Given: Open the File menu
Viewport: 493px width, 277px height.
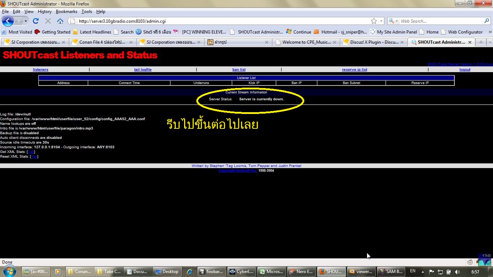Looking at the screenshot, I should point(5,12).
